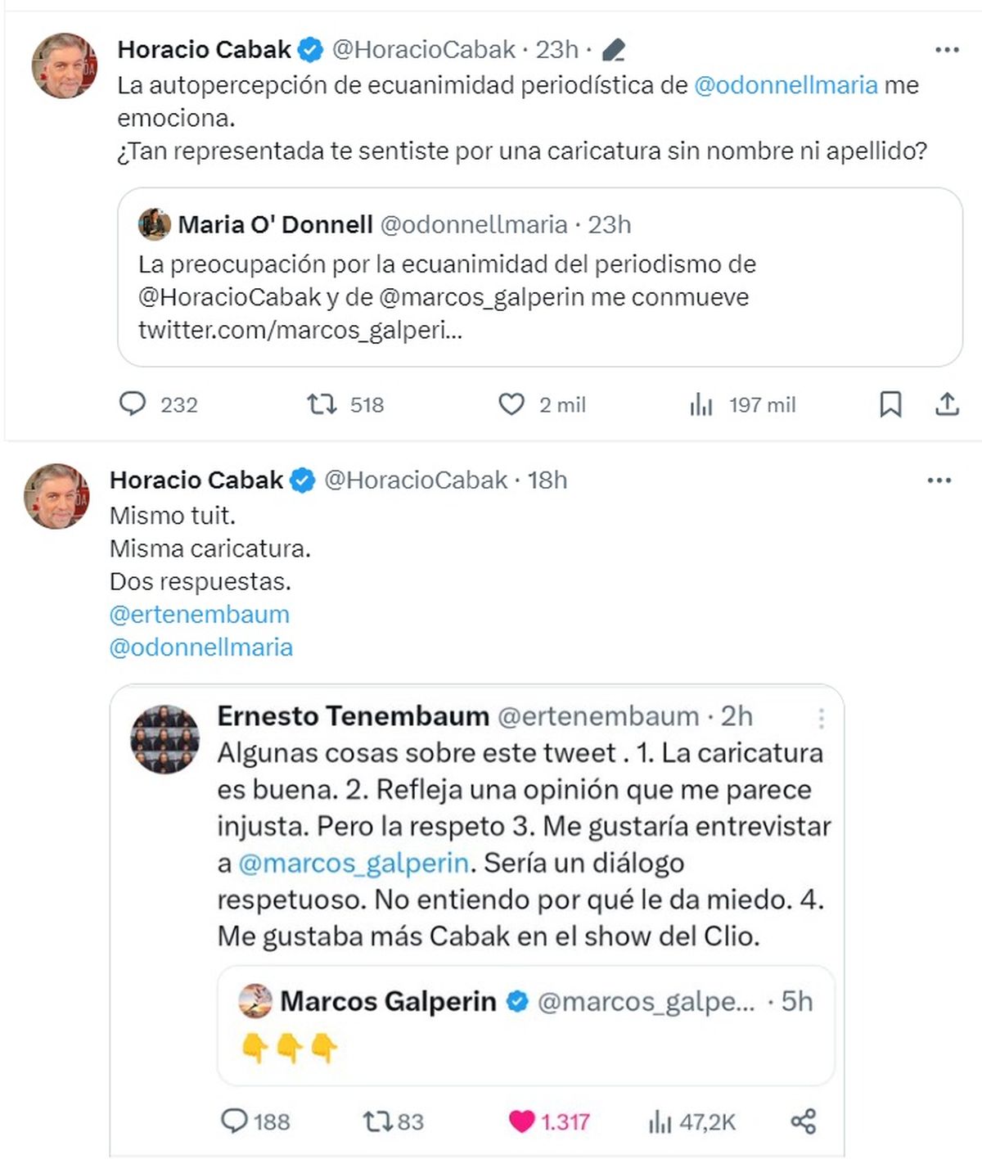Click the reply icon with 188 replies
Screen dimensions: 982x1164
pos(235,1121)
